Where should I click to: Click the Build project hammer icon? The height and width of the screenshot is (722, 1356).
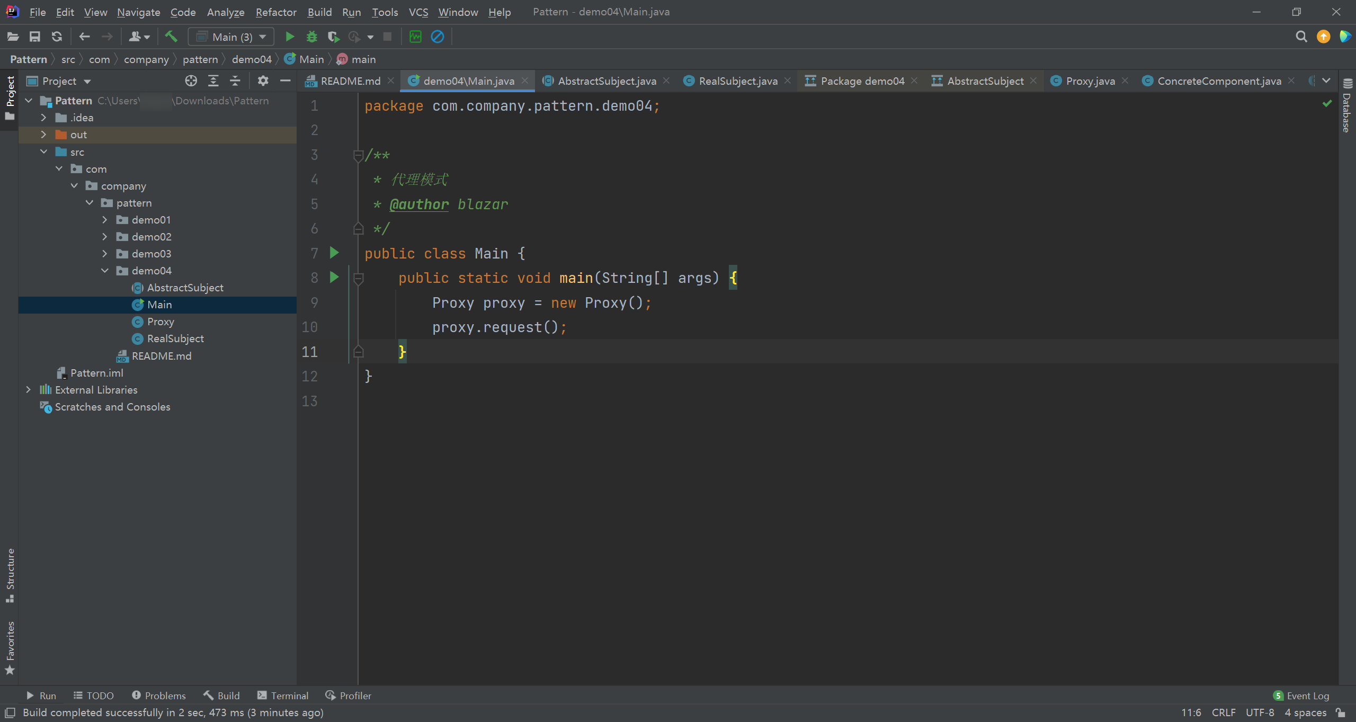171,37
